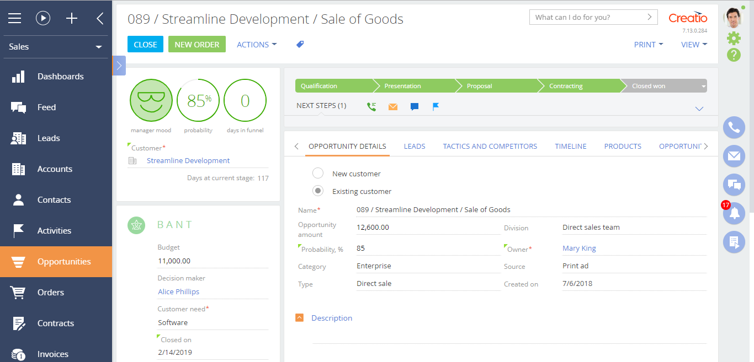Expand the side panel arrow tab
Viewport: 754px width, 362px height.
point(119,66)
